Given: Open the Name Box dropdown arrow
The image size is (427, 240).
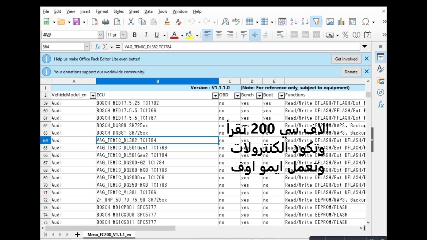Looking at the screenshot, I should (87, 47).
